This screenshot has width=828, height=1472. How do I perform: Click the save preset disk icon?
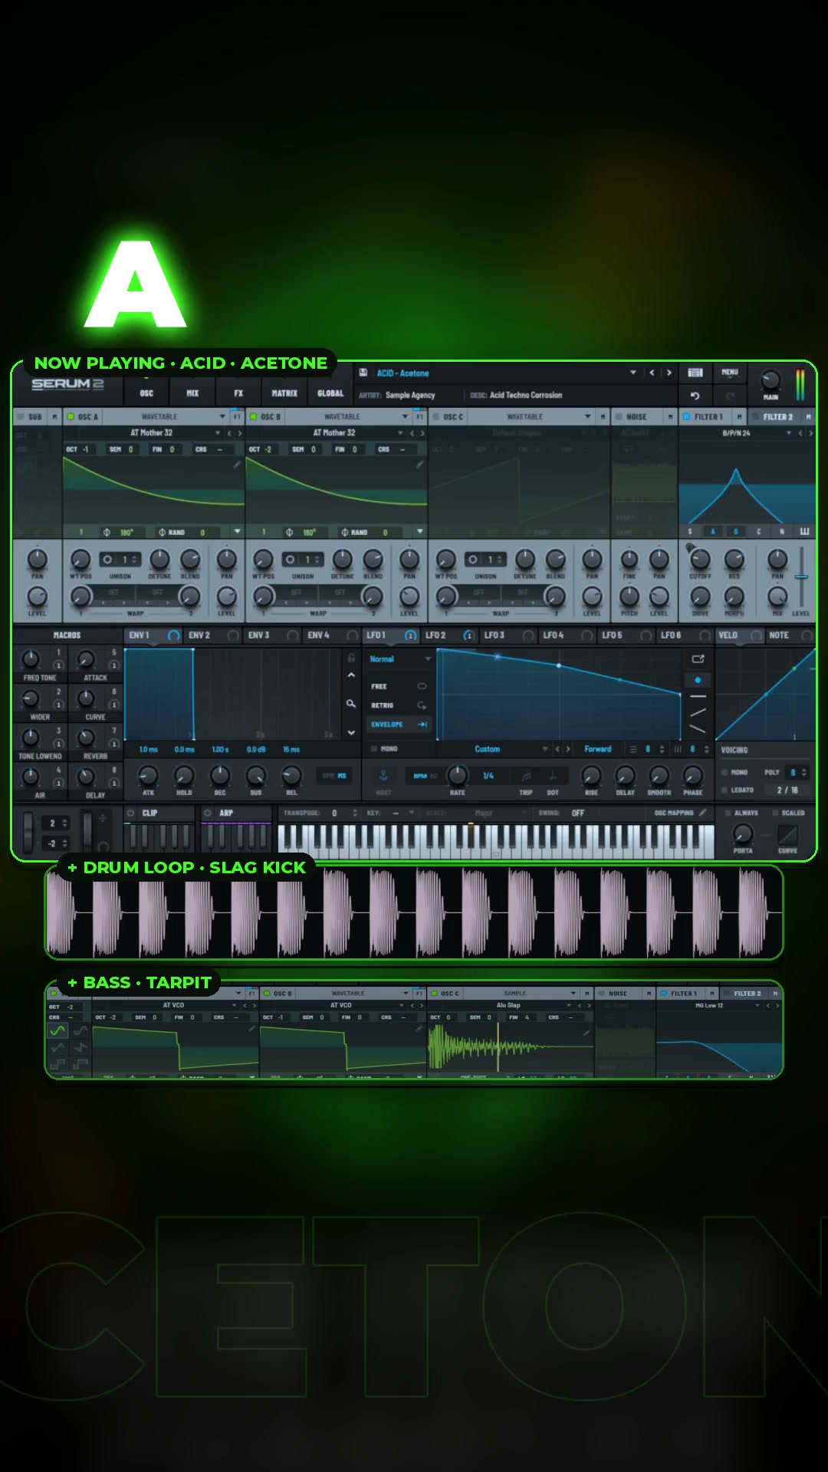[363, 373]
